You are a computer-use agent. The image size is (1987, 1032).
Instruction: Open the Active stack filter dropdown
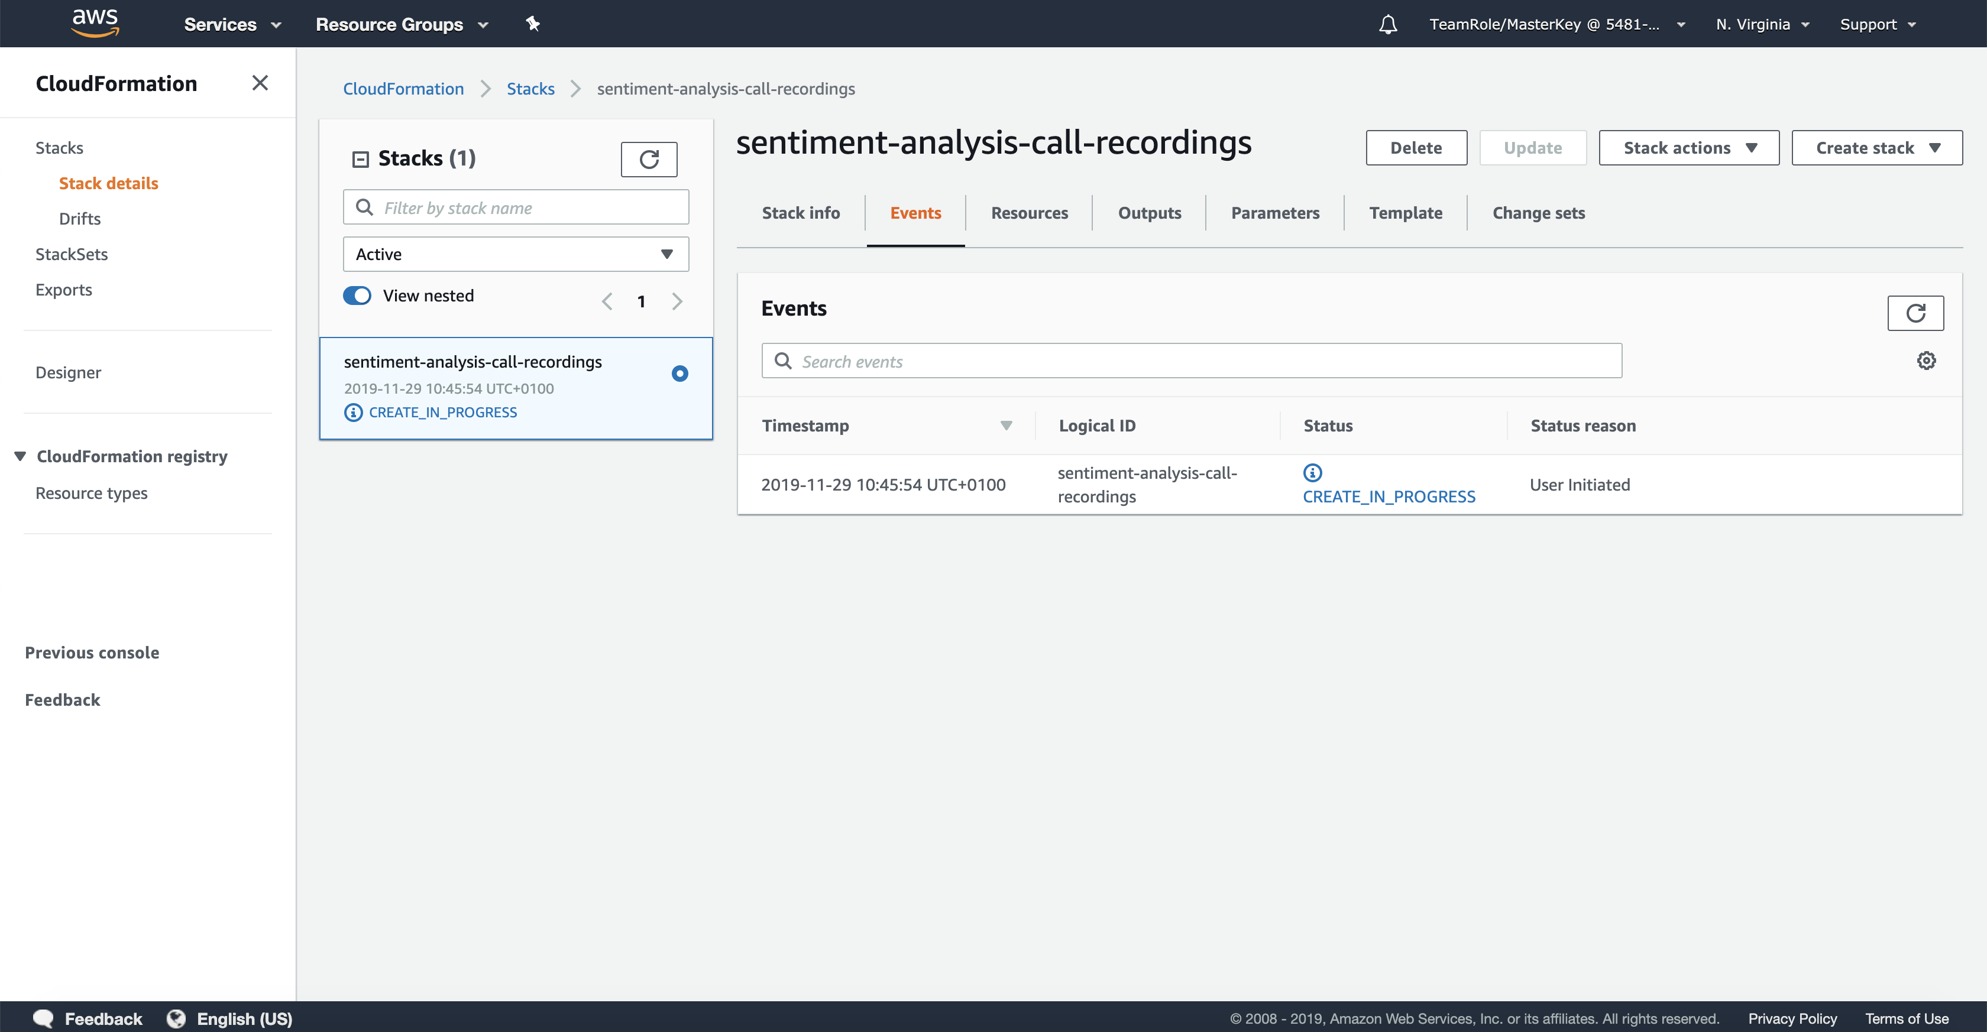pos(515,254)
